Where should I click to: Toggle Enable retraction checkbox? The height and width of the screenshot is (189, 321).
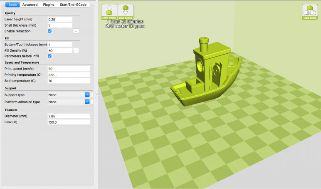click(49, 31)
